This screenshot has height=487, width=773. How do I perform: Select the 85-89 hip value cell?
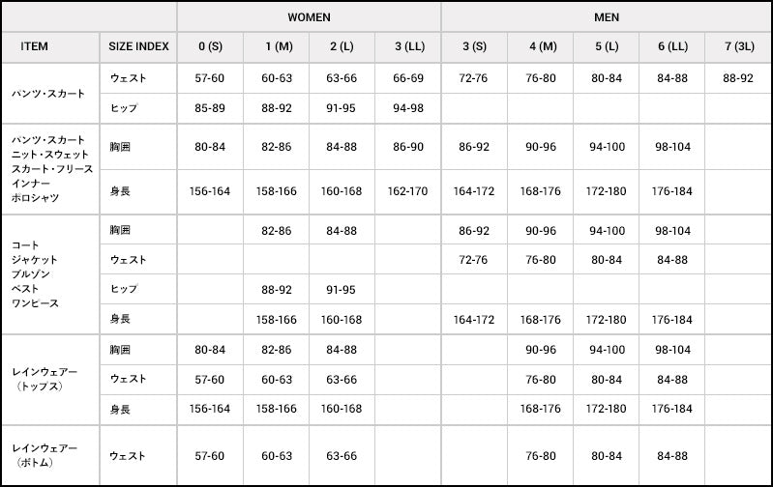click(210, 108)
